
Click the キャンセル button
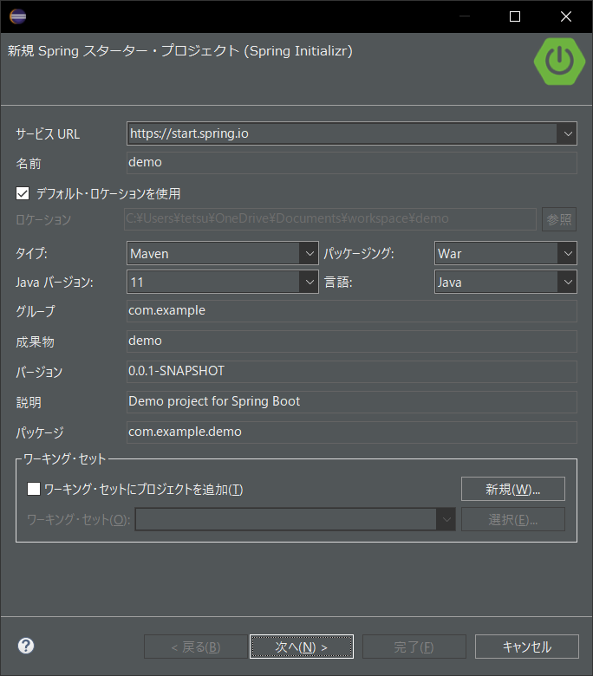[527, 647]
